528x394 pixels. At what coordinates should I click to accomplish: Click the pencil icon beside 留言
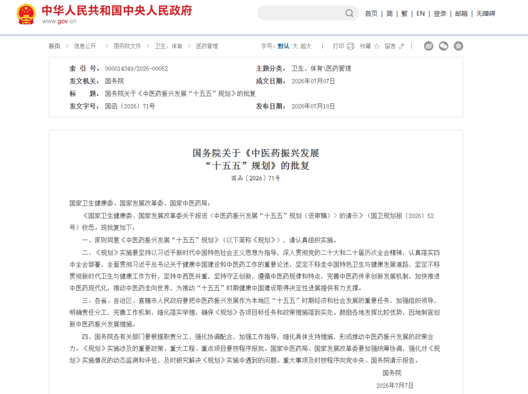coord(401,46)
